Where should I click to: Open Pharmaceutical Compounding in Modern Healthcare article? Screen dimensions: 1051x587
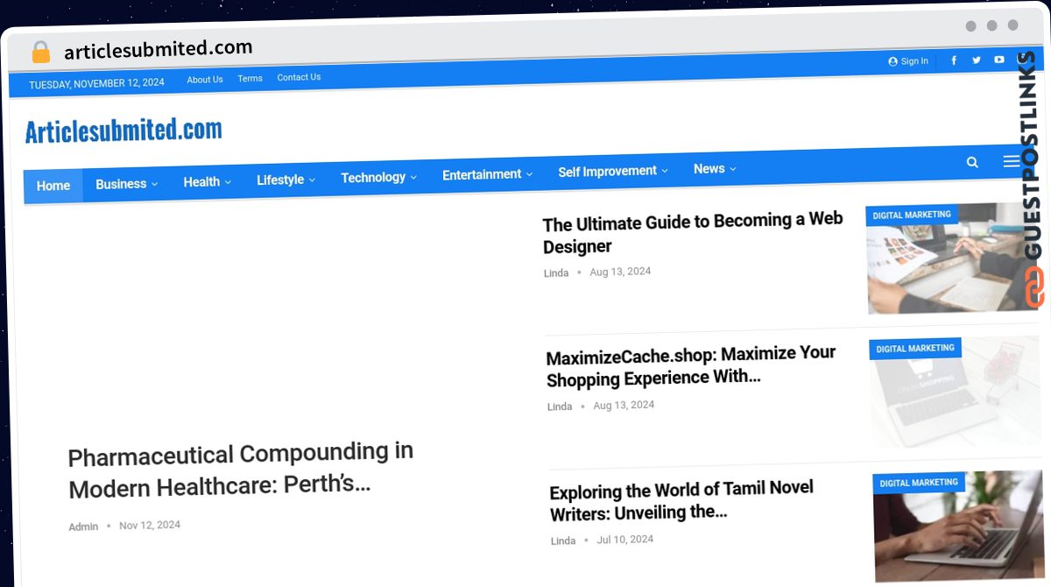(x=241, y=470)
